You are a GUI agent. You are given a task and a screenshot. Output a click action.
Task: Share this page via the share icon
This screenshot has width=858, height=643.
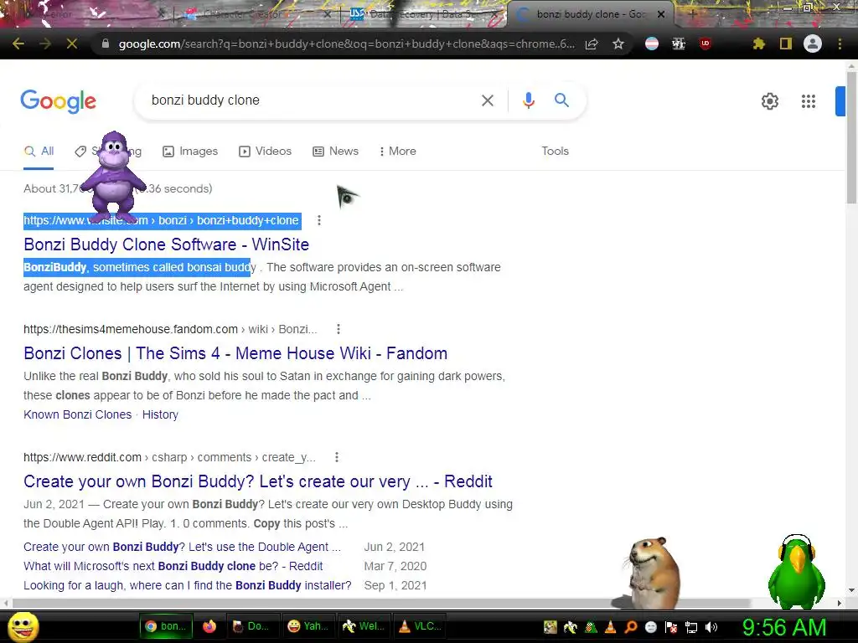592,44
